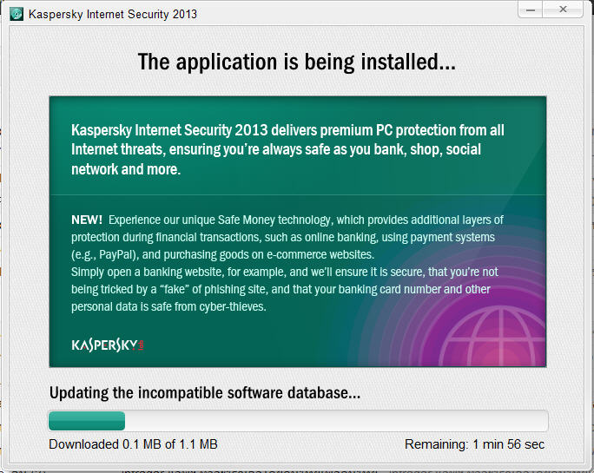The height and width of the screenshot is (473, 594).
Task: Minimize the Kaspersky installer window
Action: (531, 9)
